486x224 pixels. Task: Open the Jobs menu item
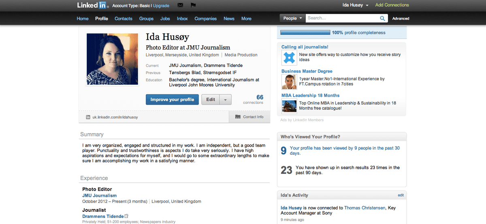click(165, 19)
